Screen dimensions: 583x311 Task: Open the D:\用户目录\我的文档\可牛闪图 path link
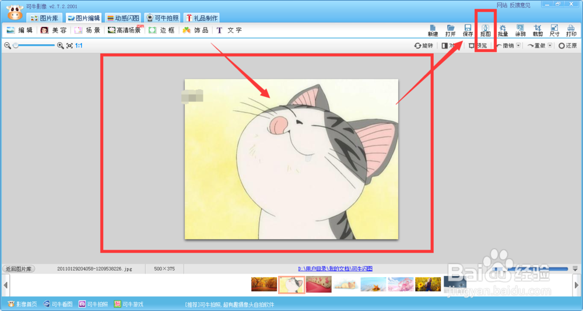point(335,268)
